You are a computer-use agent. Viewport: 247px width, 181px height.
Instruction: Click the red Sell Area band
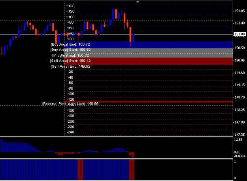[148, 61]
